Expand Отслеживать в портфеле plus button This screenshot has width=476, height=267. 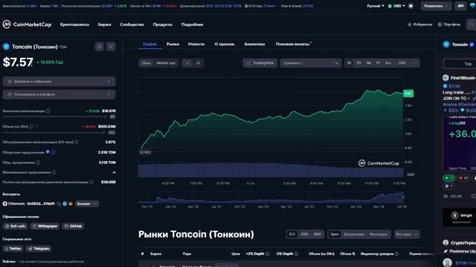click(109, 94)
